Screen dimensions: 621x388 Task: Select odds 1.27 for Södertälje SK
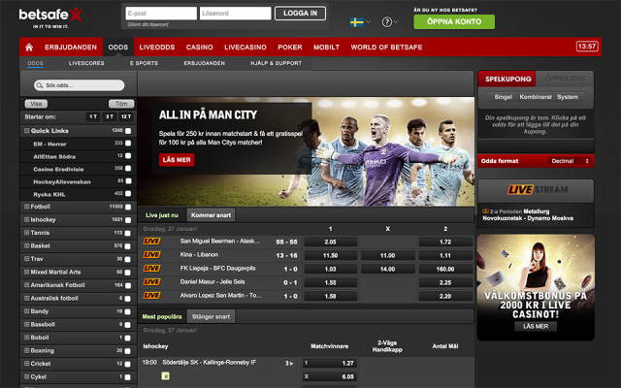[330, 363]
